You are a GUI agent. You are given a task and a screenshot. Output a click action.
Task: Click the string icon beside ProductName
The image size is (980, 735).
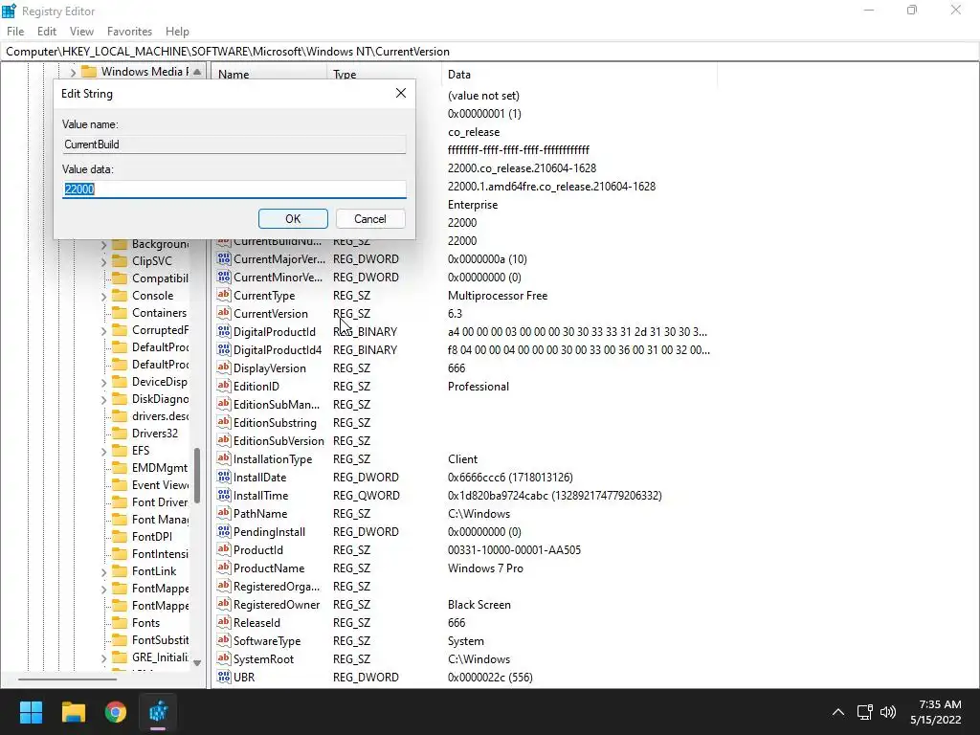click(x=223, y=568)
